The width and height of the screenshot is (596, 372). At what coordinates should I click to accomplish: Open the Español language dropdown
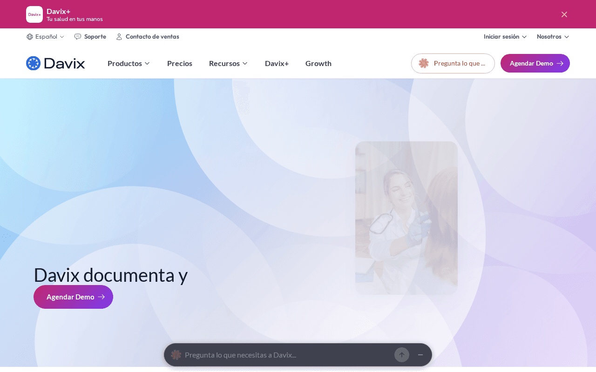tap(46, 37)
